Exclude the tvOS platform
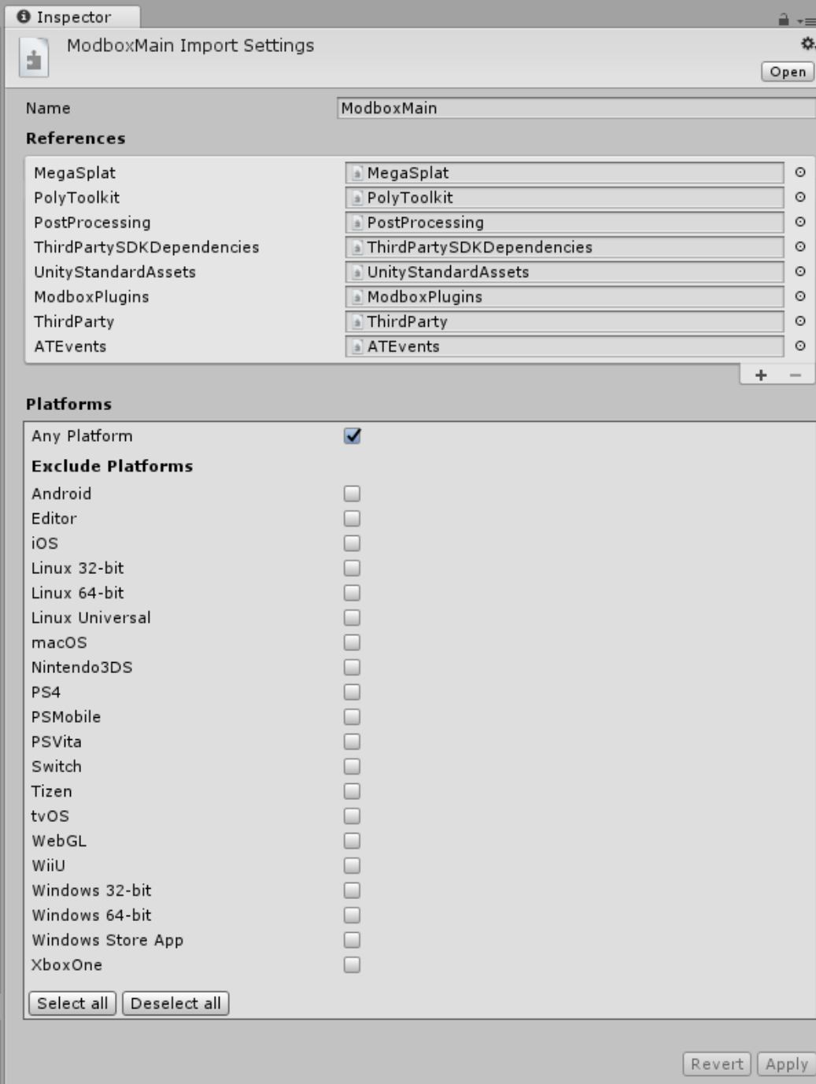Viewport: 816px width, 1084px height. pyautogui.click(x=352, y=816)
